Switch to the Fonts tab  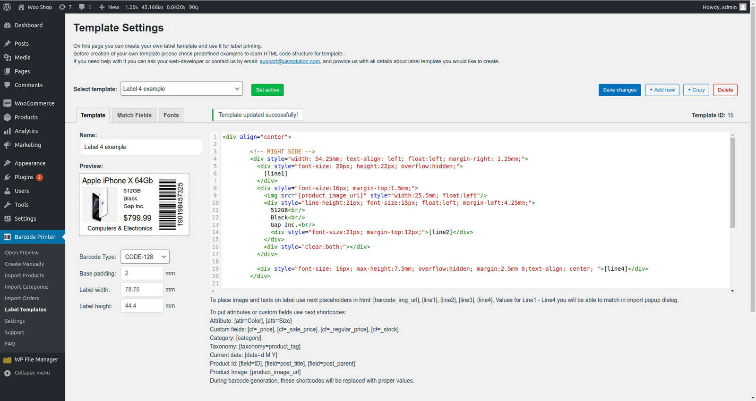tap(171, 115)
